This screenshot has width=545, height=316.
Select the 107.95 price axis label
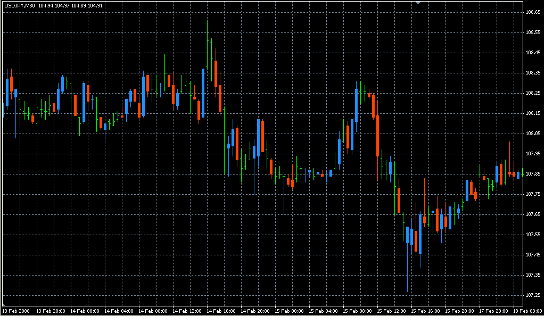click(533, 153)
